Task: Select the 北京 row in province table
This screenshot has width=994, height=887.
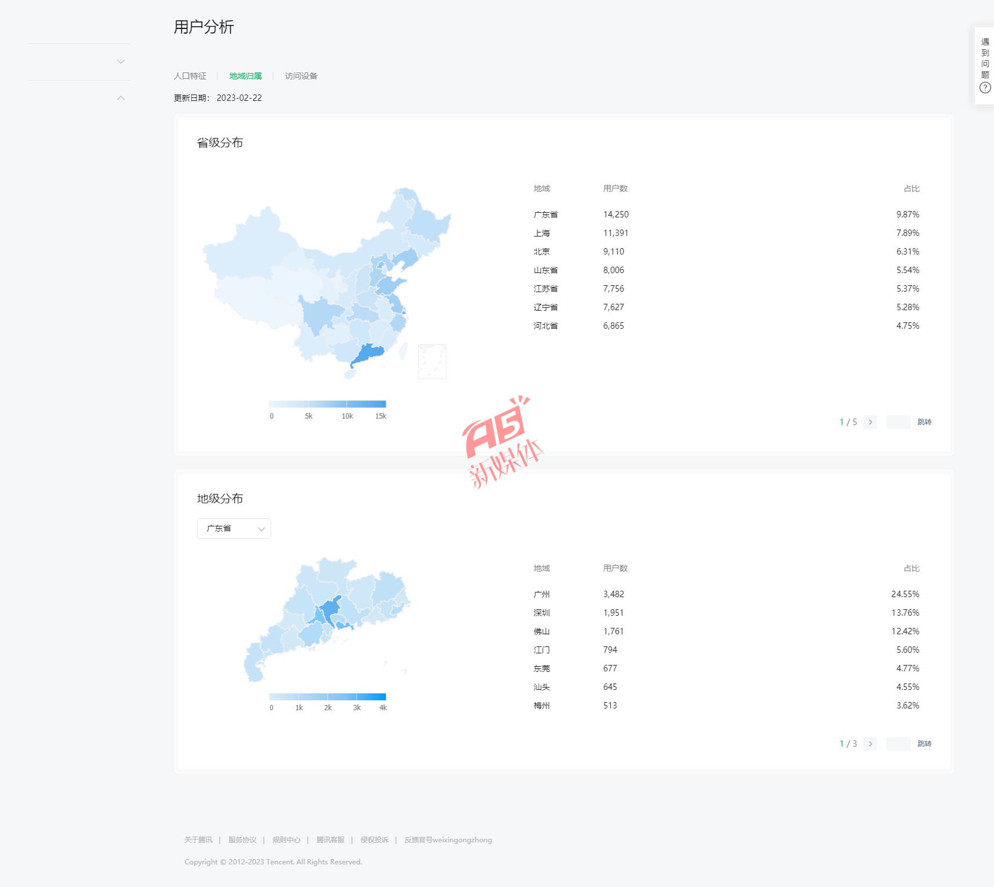Action: coord(726,252)
